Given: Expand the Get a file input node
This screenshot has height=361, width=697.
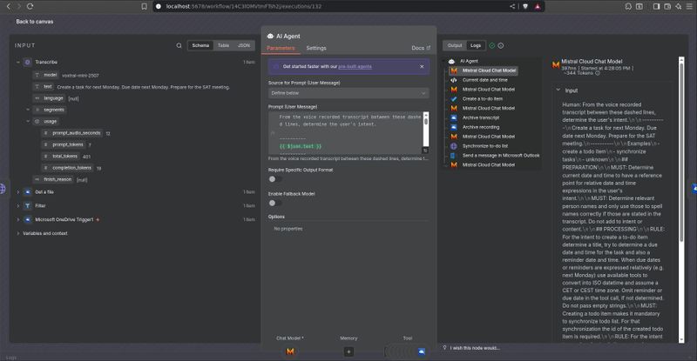Looking at the screenshot, I should (x=17, y=191).
